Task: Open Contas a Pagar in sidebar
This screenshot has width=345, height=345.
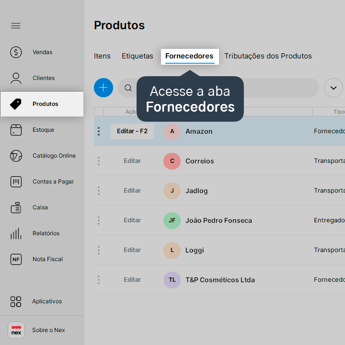Action: (53, 182)
